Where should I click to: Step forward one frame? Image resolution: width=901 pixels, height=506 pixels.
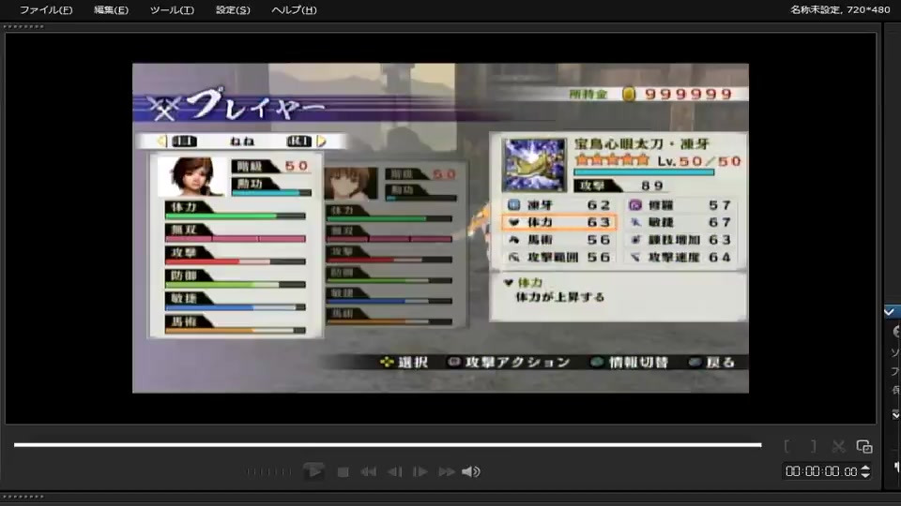pos(420,472)
